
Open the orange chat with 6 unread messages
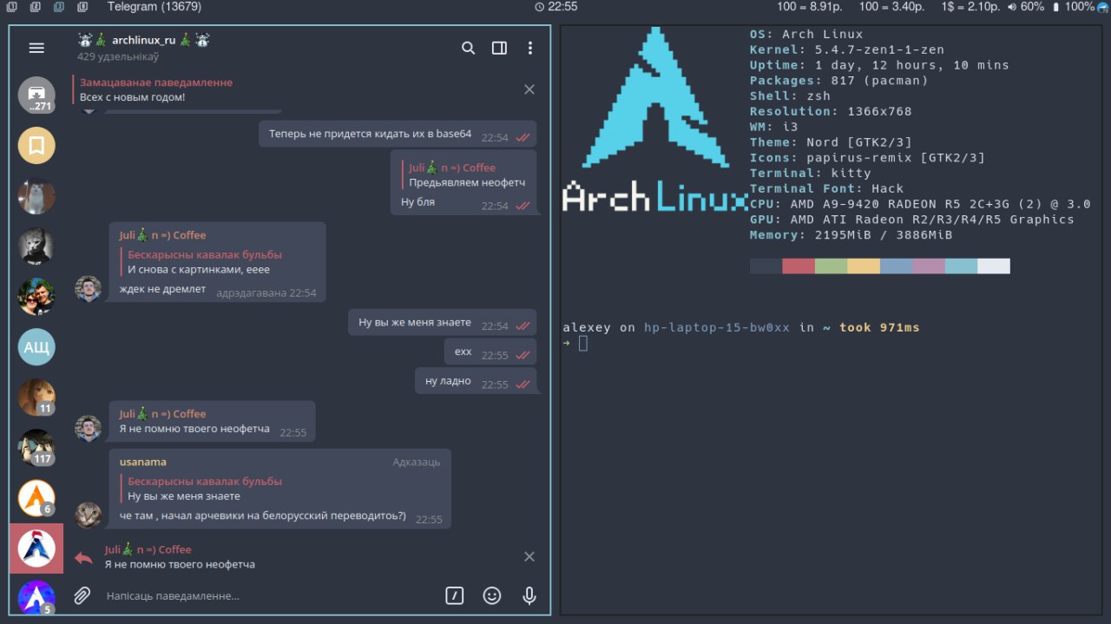point(36,498)
